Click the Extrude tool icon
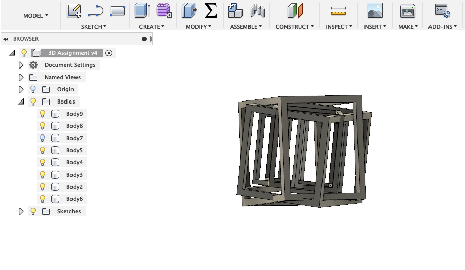Viewport: 465px width, 270px height. tap(142, 10)
